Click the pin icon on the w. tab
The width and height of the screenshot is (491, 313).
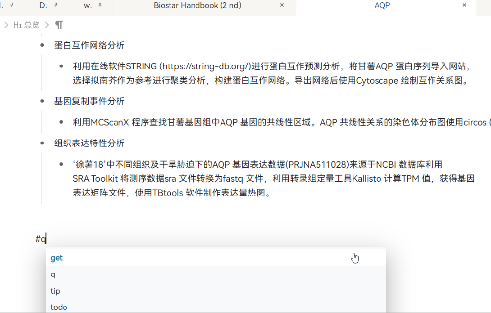coord(100,5)
